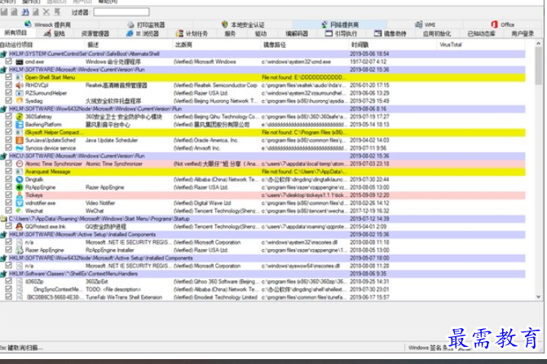The width and height of the screenshot is (547, 364).
Task: Open the 打印监视器 tab
Action: (x=146, y=24)
